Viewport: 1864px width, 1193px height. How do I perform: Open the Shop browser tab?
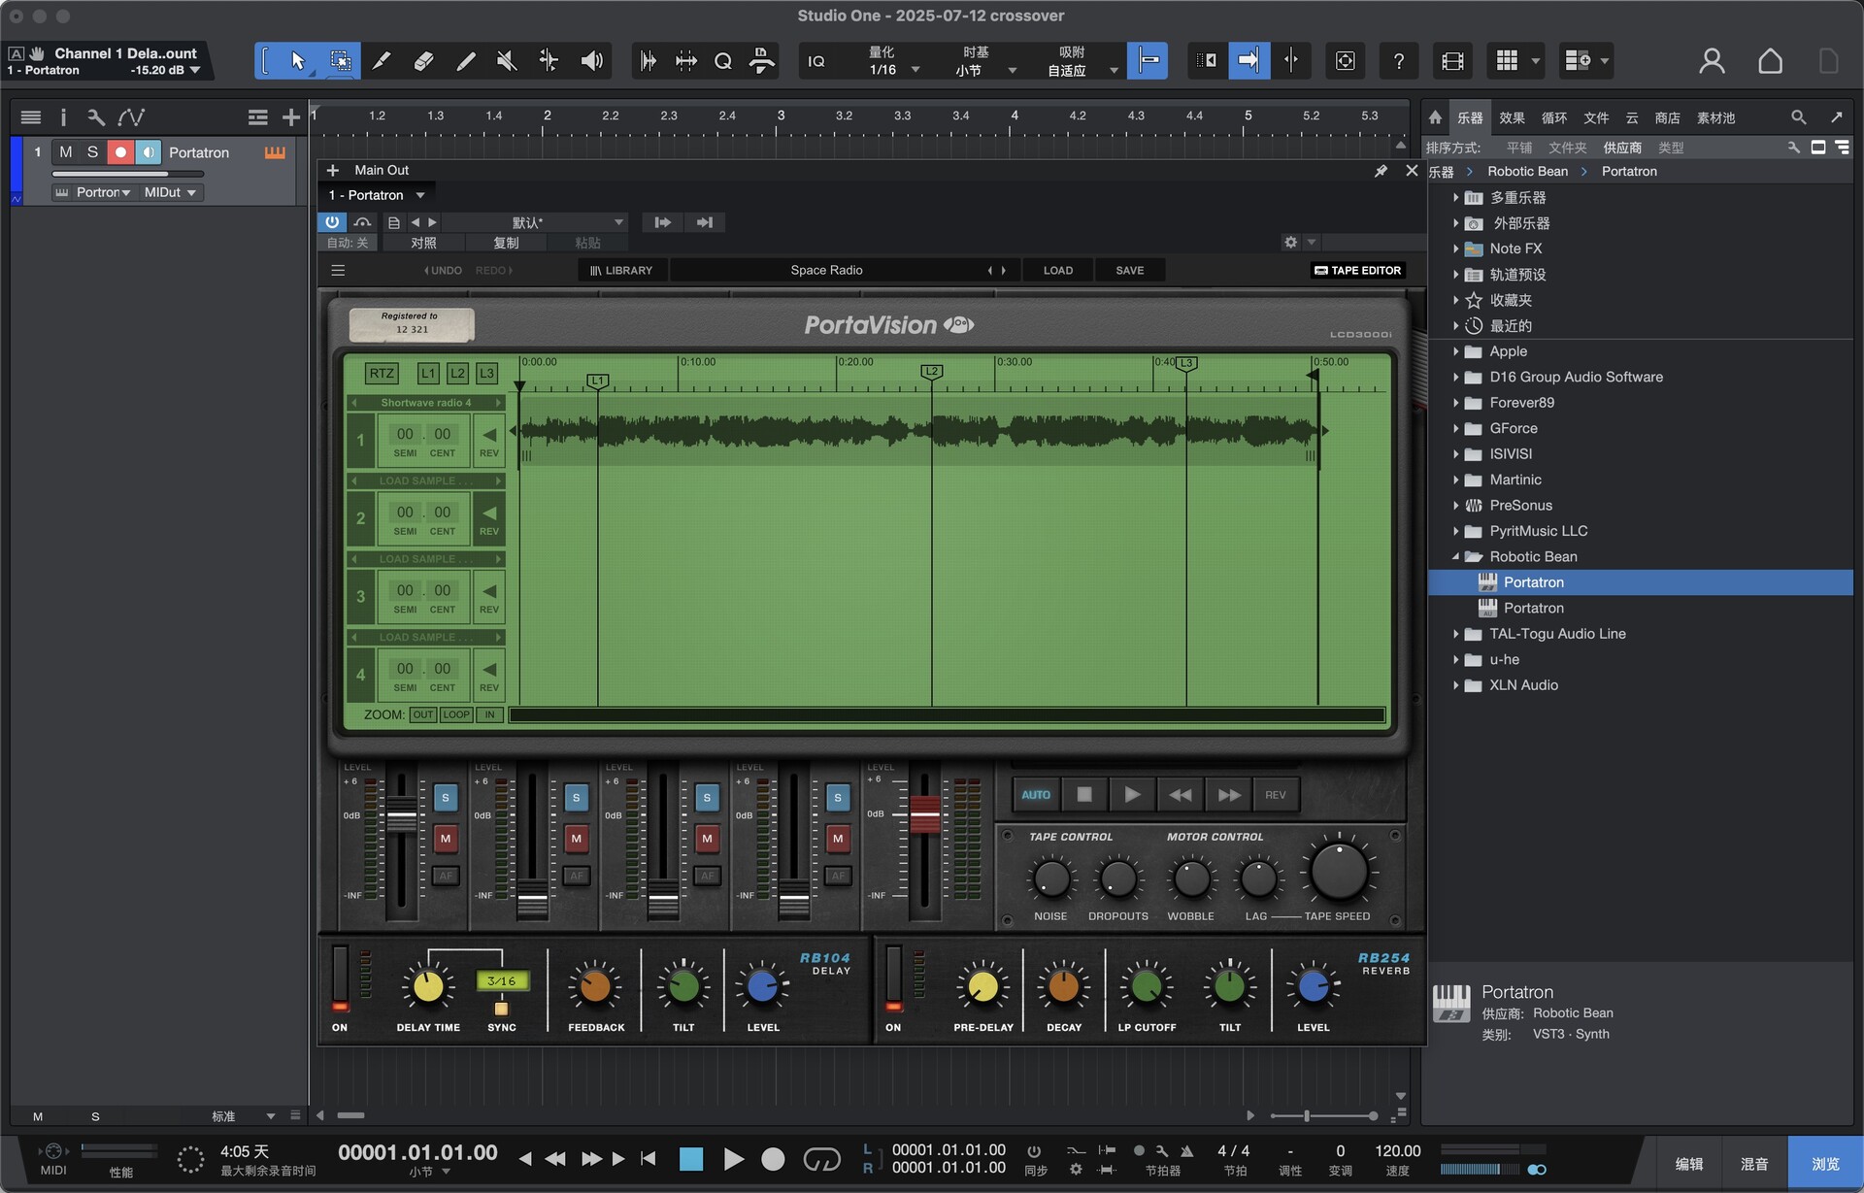(x=1667, y=117)
